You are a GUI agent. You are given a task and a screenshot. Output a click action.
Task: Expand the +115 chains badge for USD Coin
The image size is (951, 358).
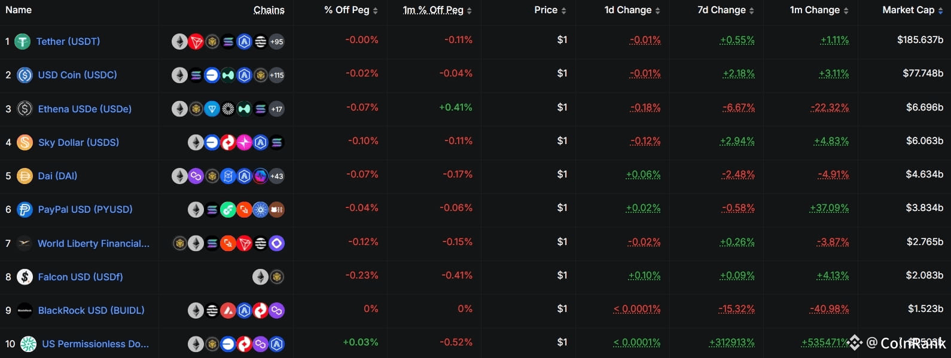[x=276, y=75]
